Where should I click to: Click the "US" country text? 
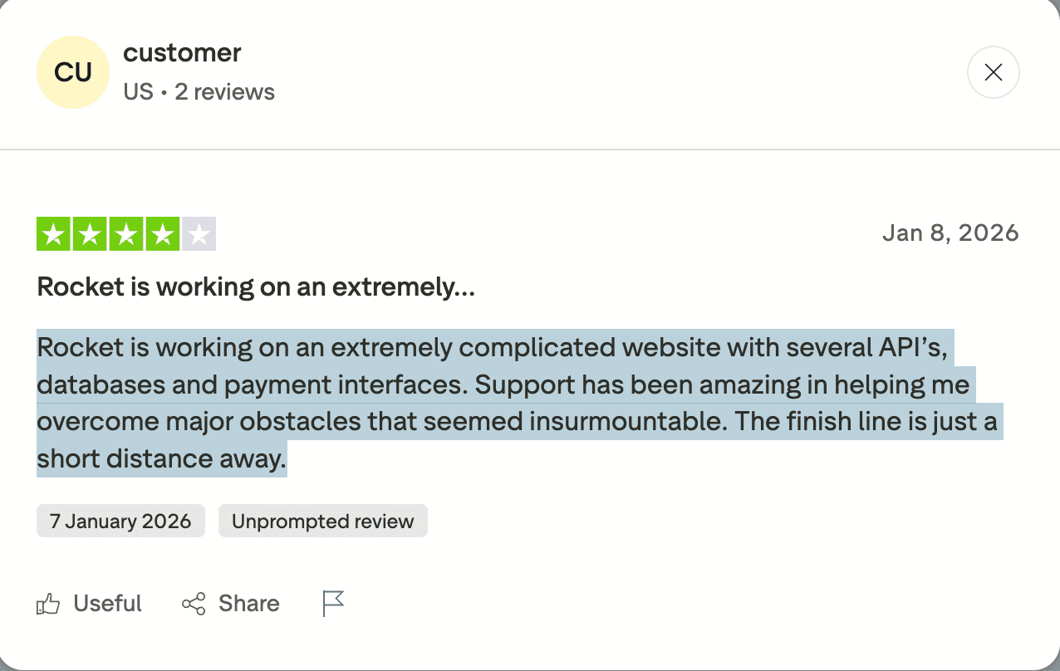[138, 91]
